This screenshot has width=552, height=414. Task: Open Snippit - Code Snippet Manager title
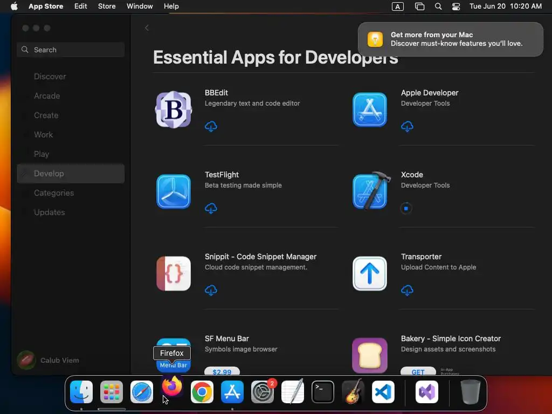pos(260,257)
